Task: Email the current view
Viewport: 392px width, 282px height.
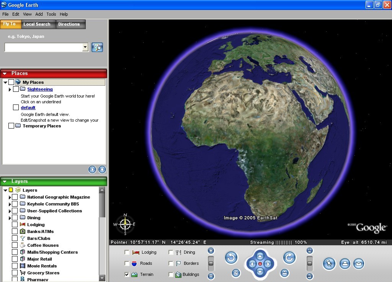Action: 358,264
